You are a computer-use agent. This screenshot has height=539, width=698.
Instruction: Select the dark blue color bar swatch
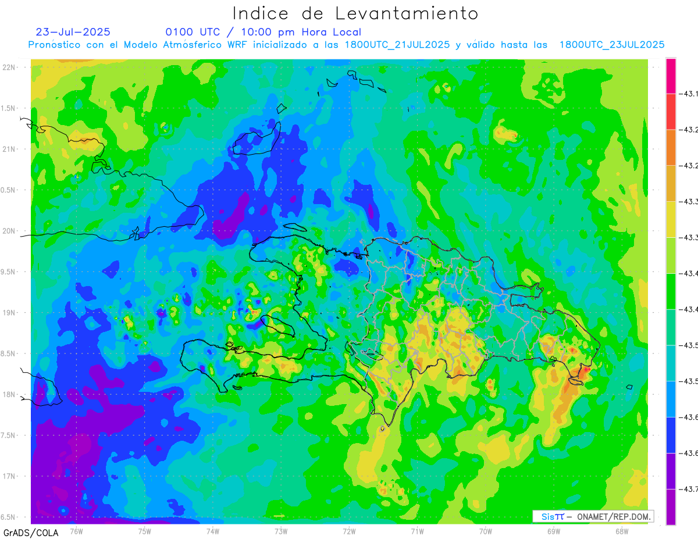pos(671,435)
